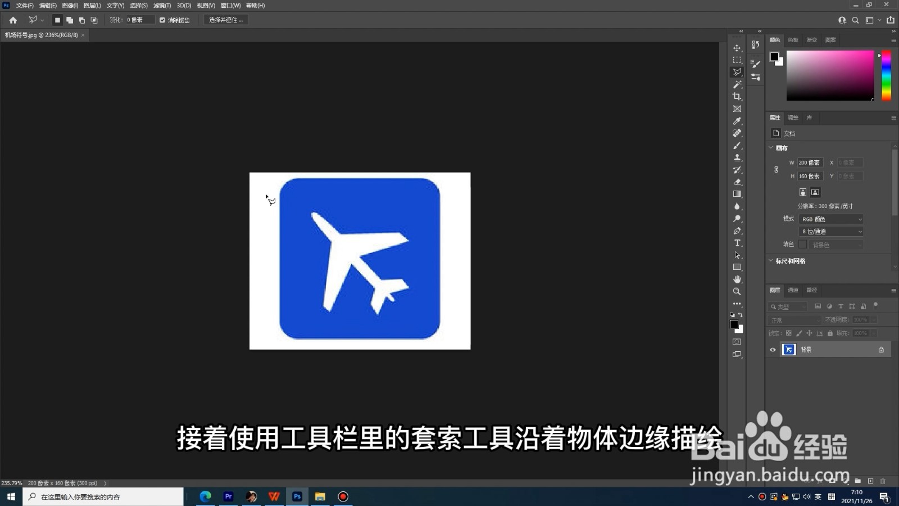The image size is (899, 506).
Task: Select the Brush tool
Action: (737, 146)
